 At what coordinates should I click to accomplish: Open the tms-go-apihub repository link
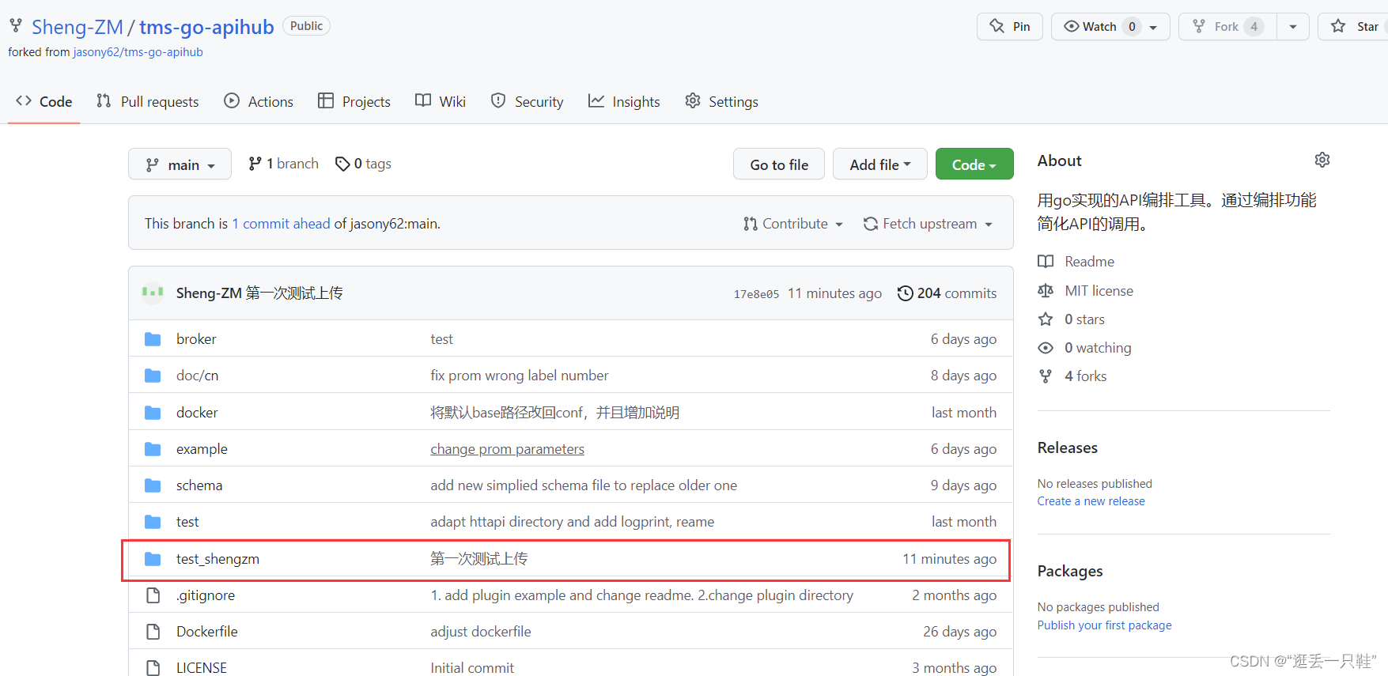tap(206, 27)
